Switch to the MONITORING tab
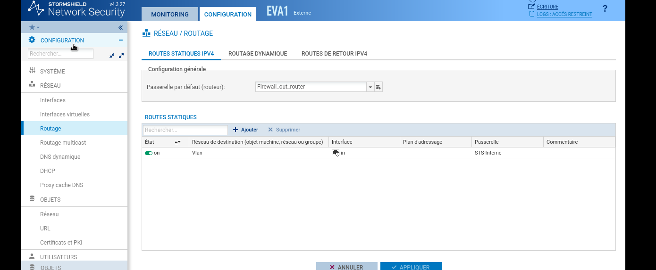Image resolution: width=656 pixels, height=270 pixels. point(170,14)
